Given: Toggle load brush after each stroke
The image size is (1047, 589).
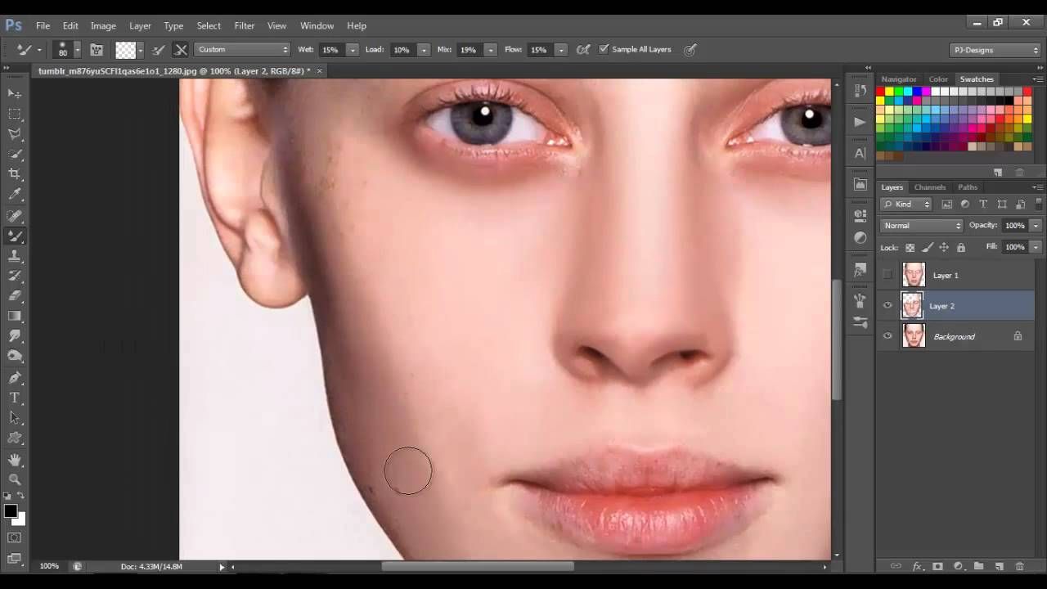Looking at the screenshot, I should pyautogui.click(x=160, y=50).
